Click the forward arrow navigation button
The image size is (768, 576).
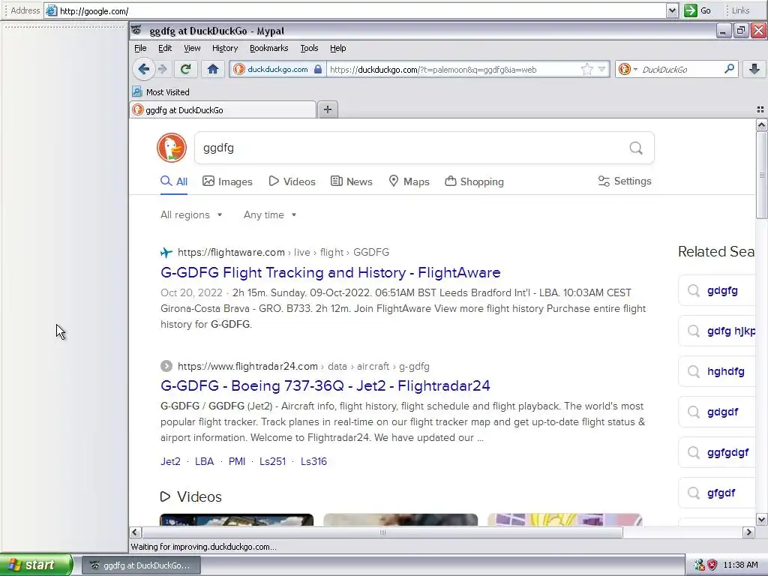tap(163, 69)
